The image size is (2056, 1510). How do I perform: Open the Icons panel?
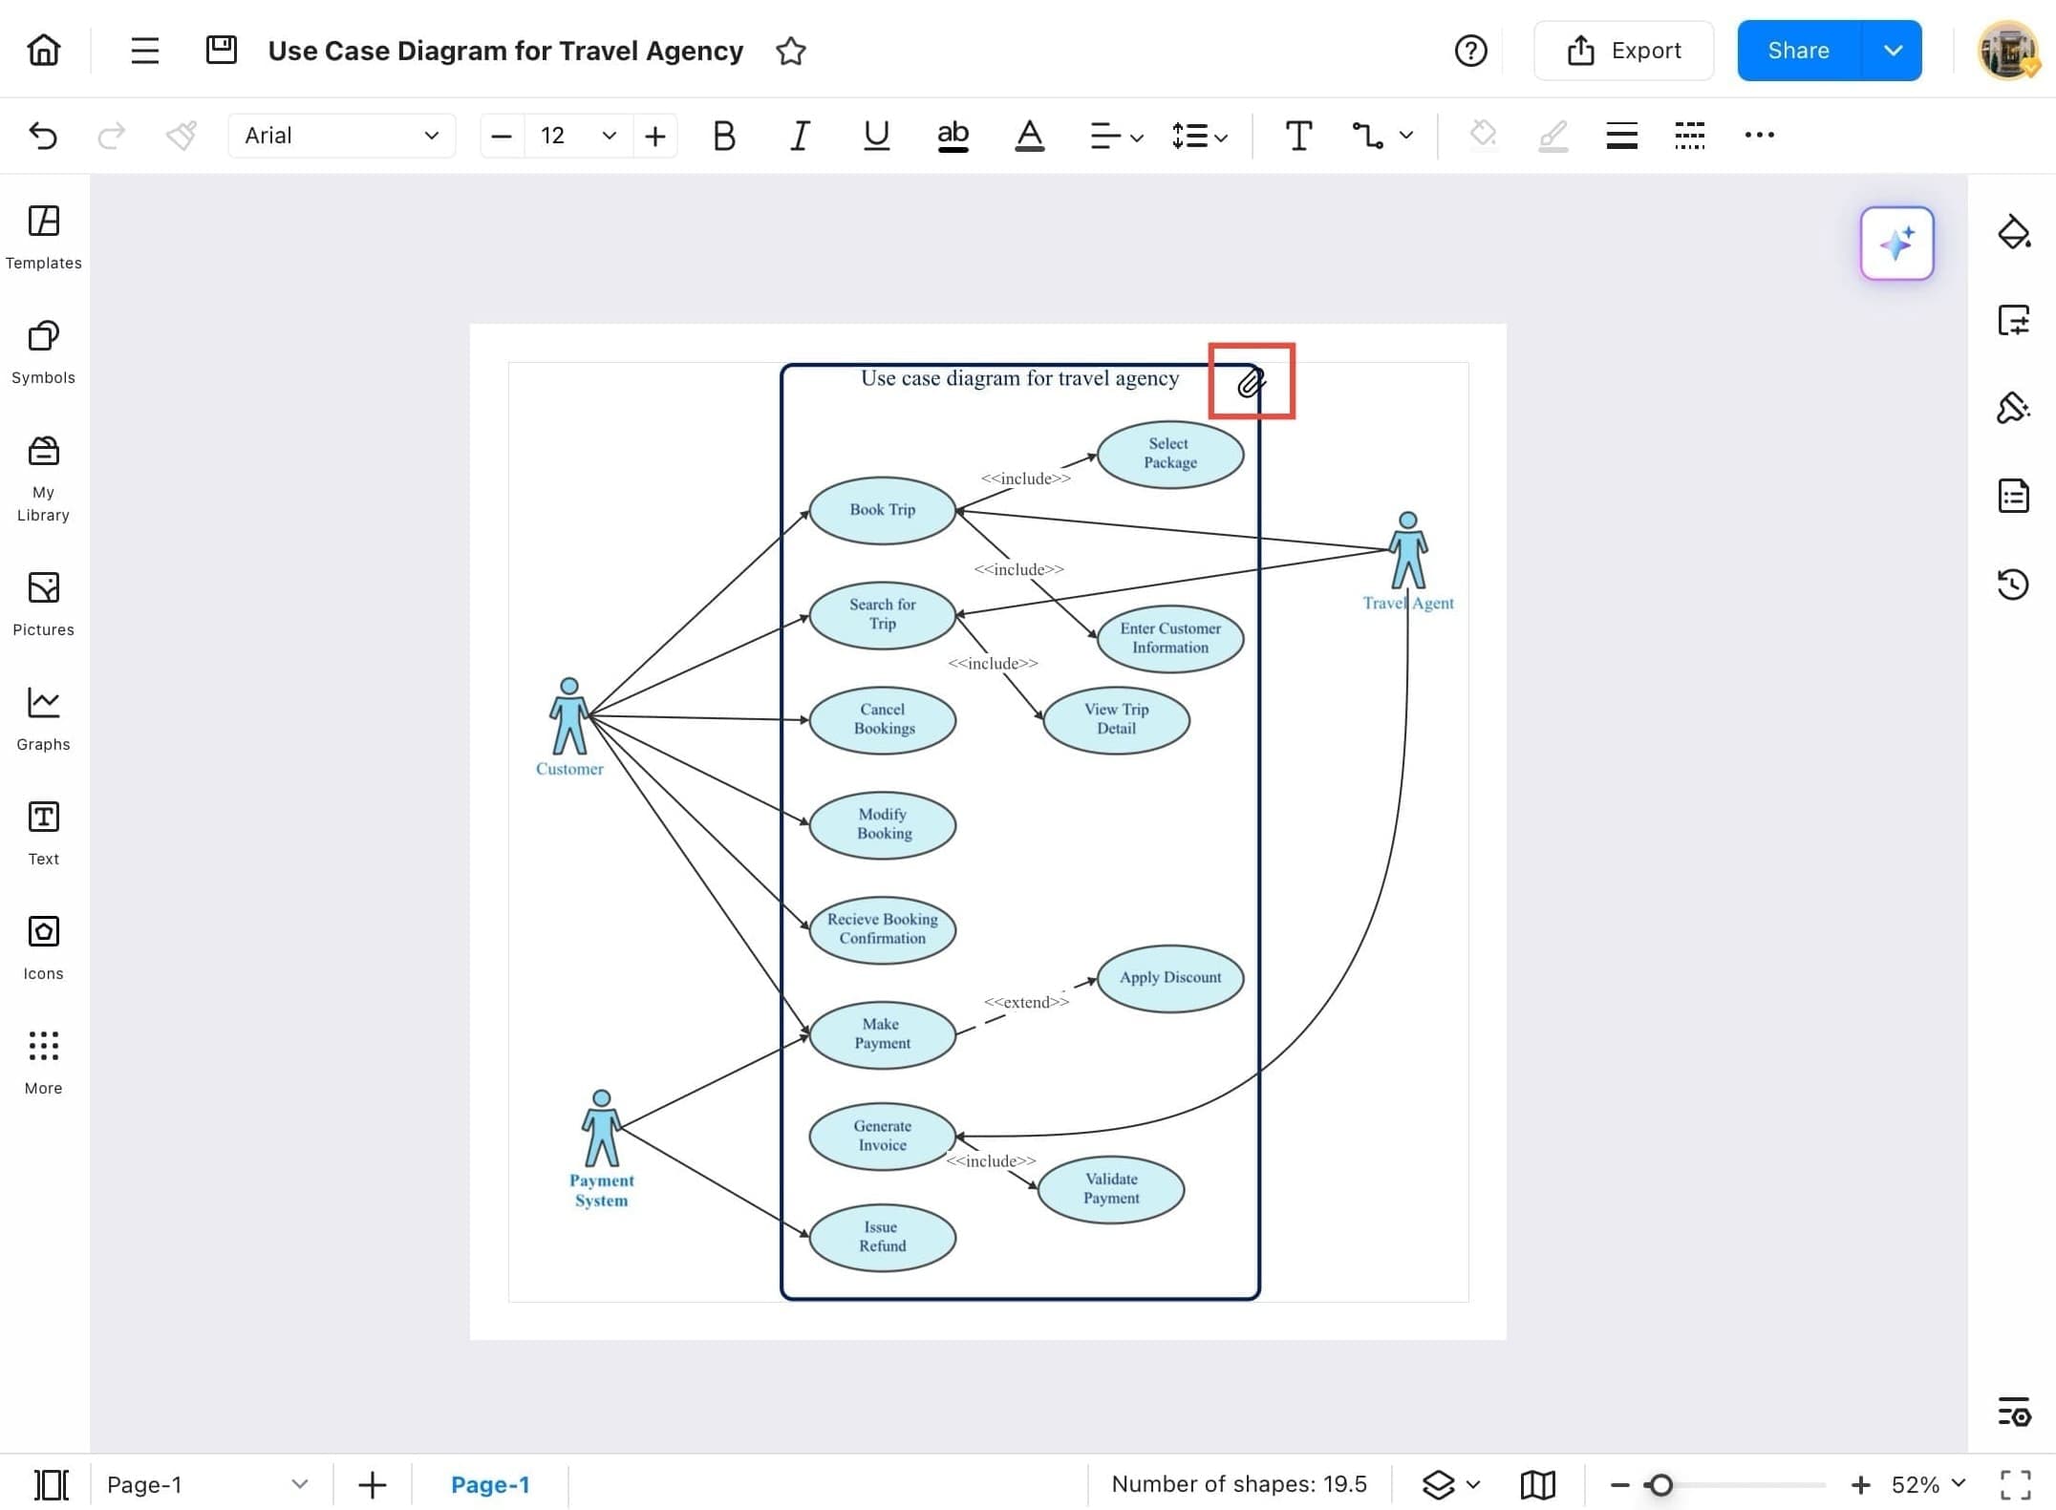(42, 946)
